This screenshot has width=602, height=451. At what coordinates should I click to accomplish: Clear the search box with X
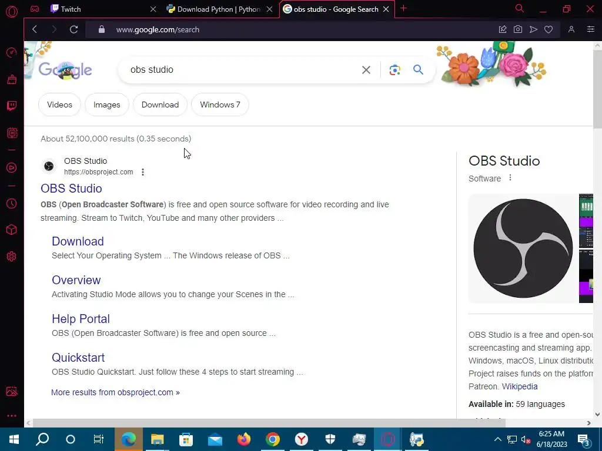click(366, 70)
